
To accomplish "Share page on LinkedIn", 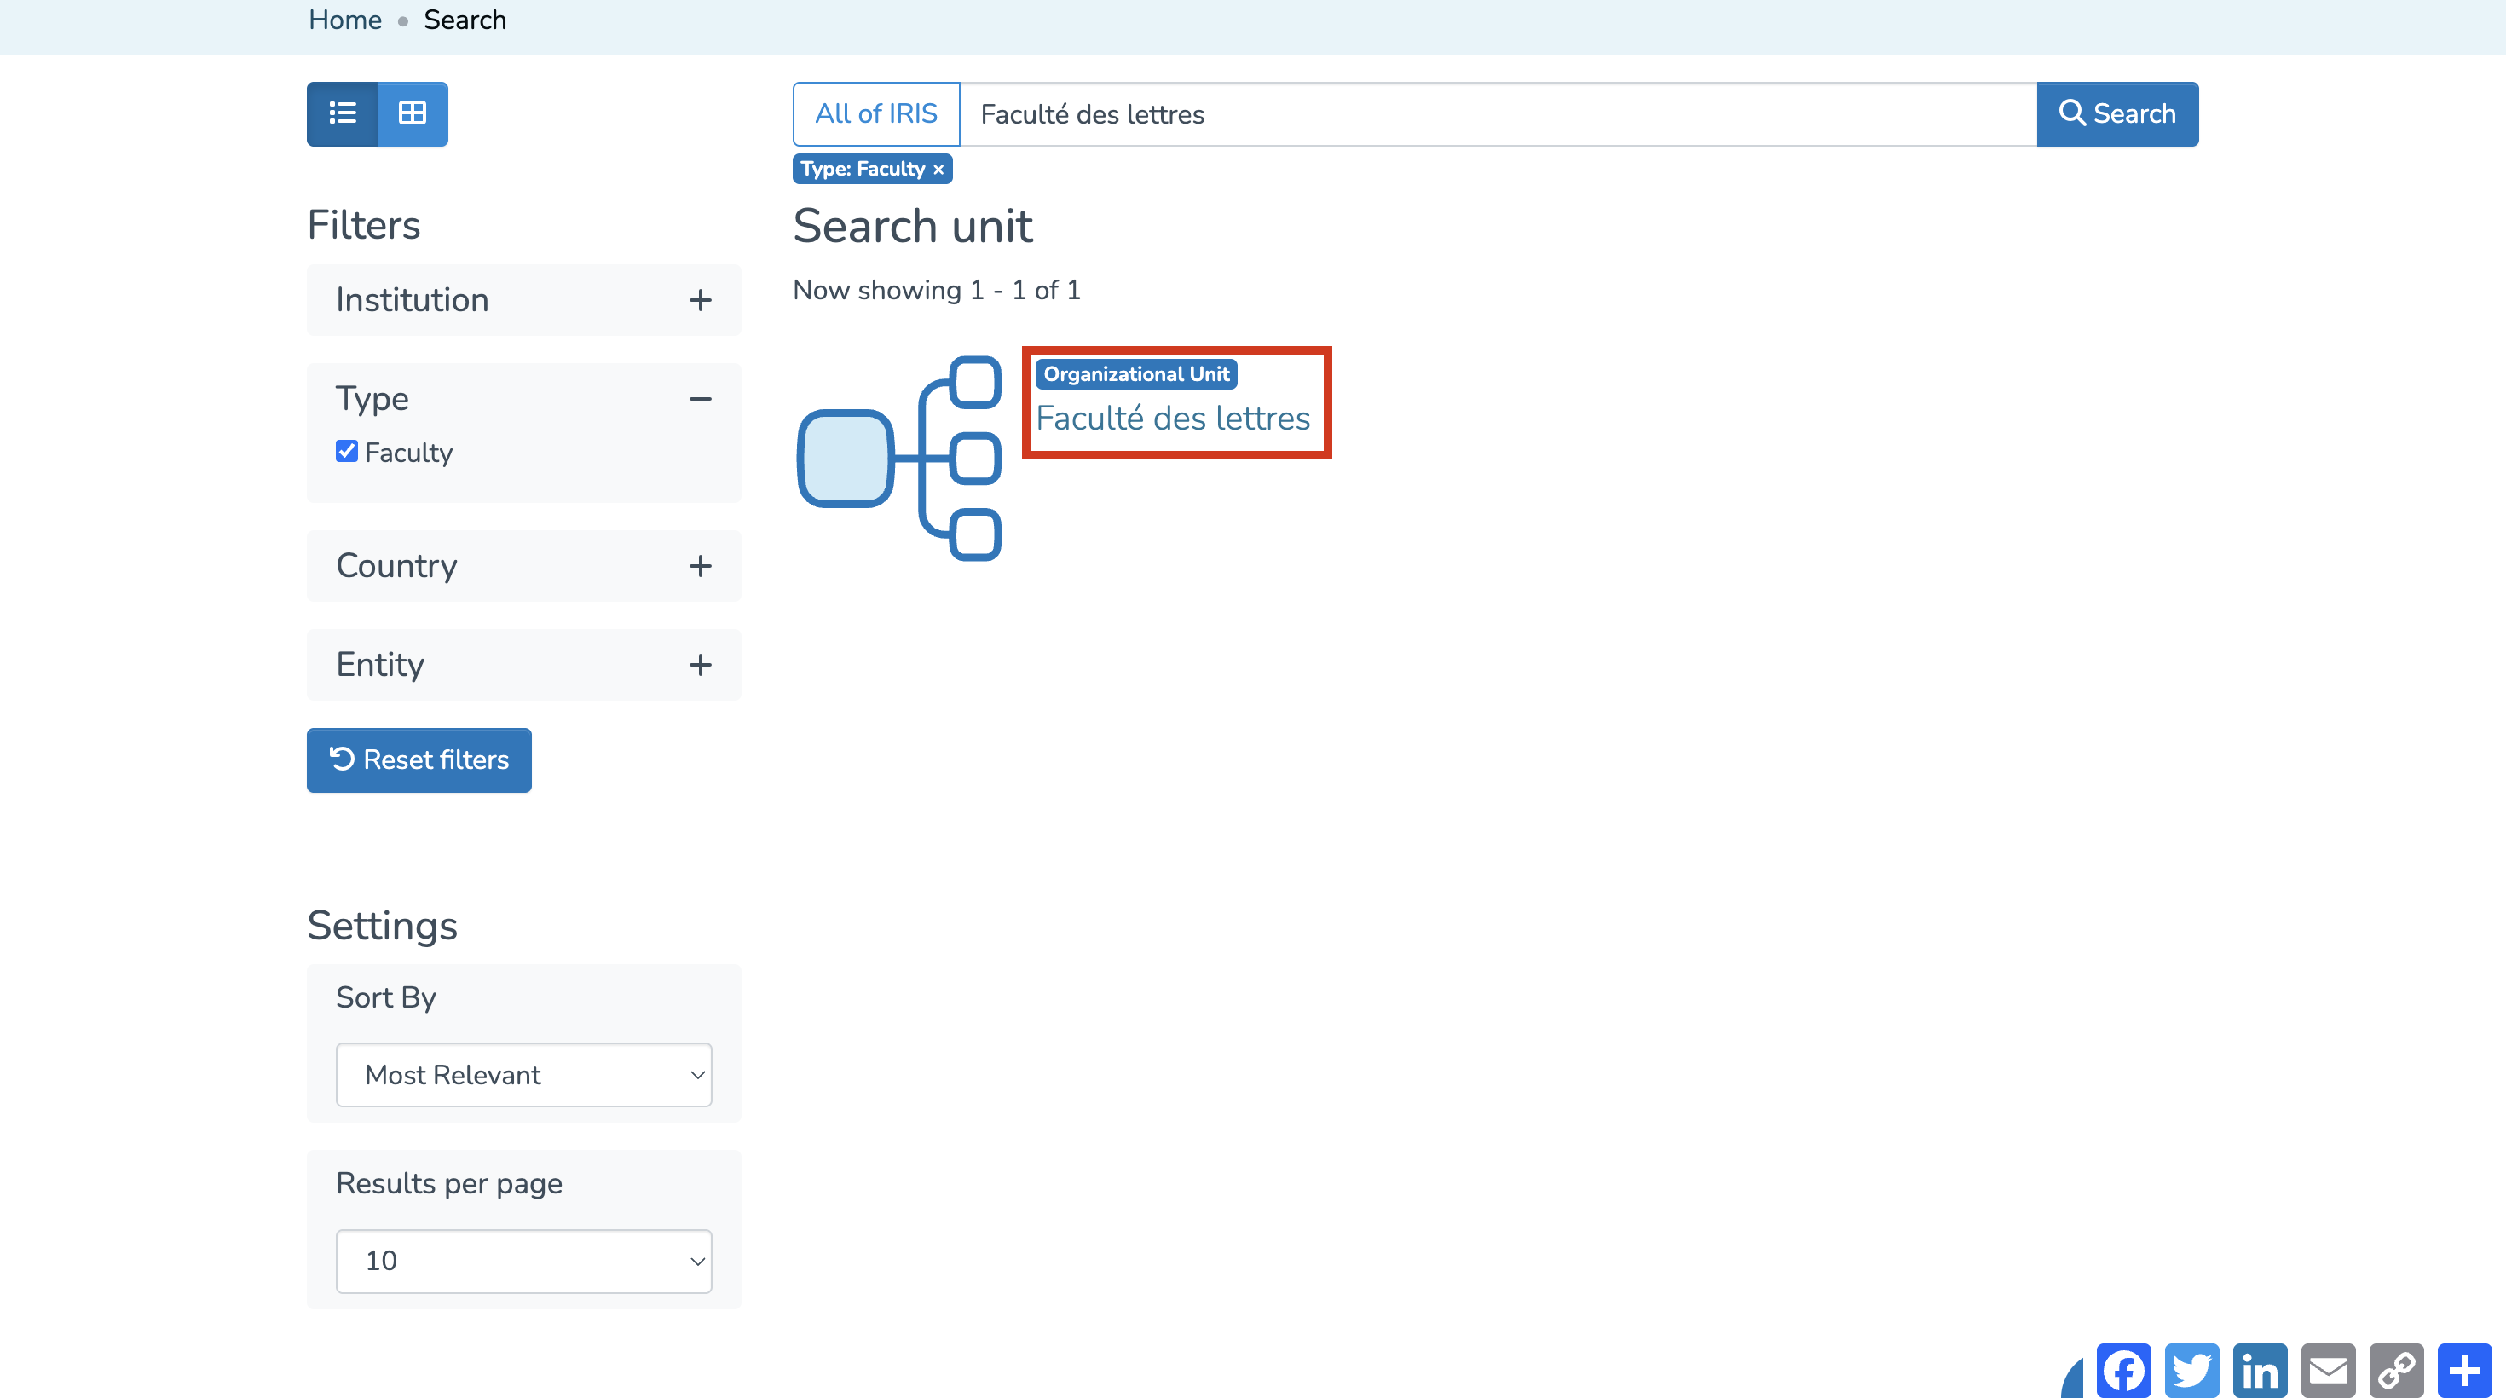I will (2260, 1370).
